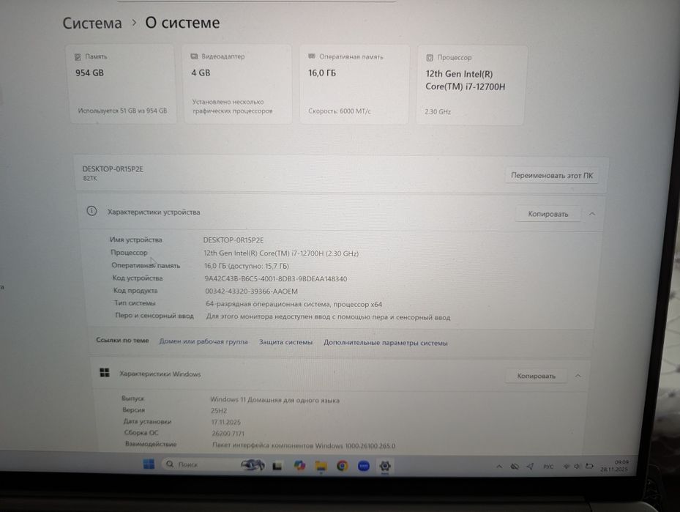680x512 pixels.
Task: Switch the РУС input language indicator
Action: [548, 467]
